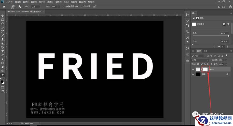This screenshot has width=233, height=126.
Task: Toggle lock all padlock icon in Layers
Action: (x=212, y=64)
